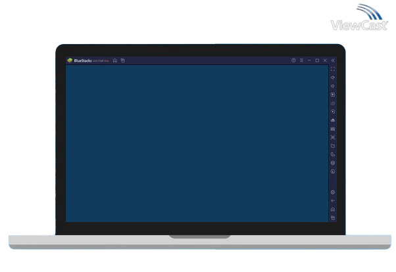The width and height of the screenshot is (396, 272).
Task: Lower volume using the sidebar speaker icon
Action: pos(333,86)
